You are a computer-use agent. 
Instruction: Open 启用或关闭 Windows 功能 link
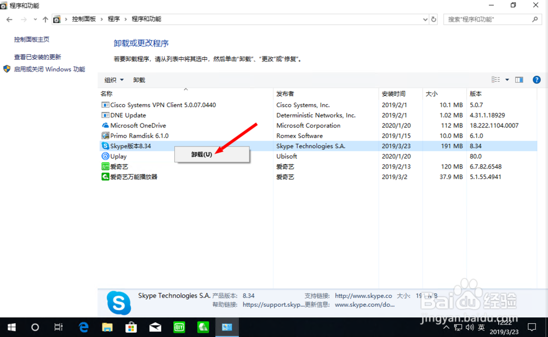[49, 69]
